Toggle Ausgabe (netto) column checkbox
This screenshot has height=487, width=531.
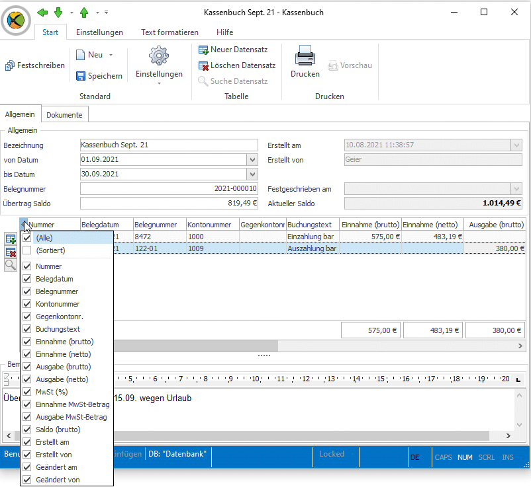pos(27,379)
